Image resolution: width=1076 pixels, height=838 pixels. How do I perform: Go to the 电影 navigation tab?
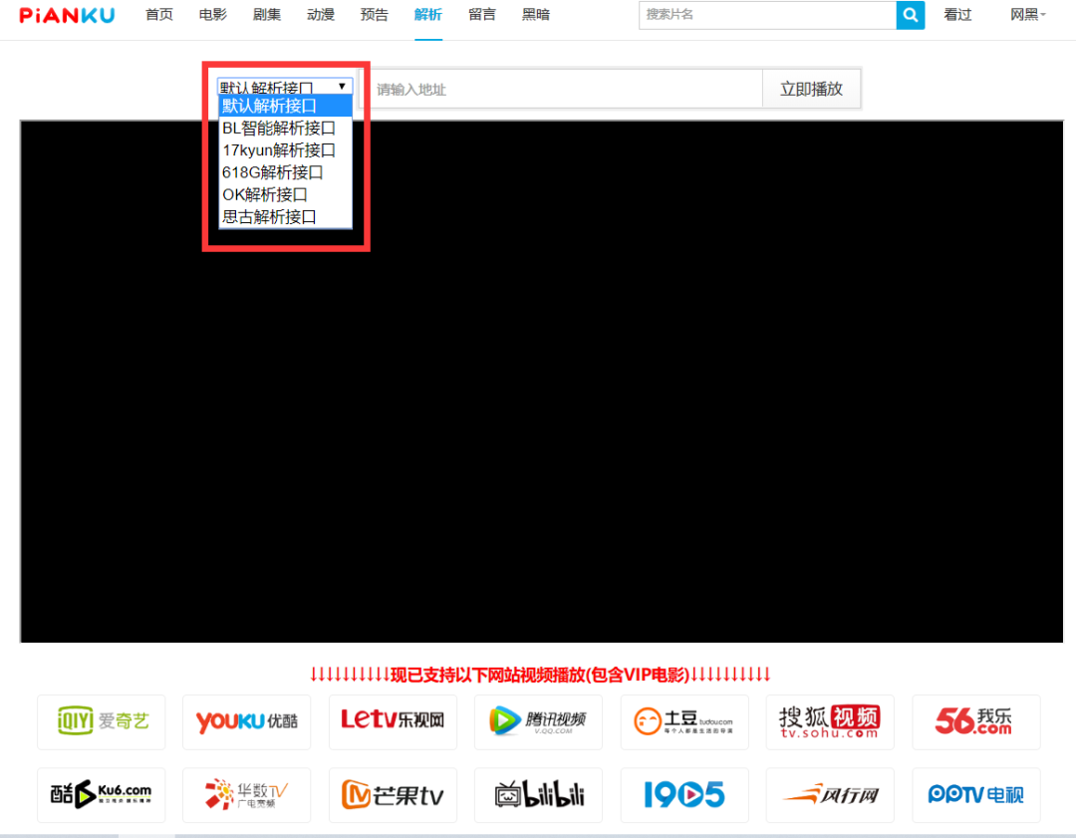point(213,15)
